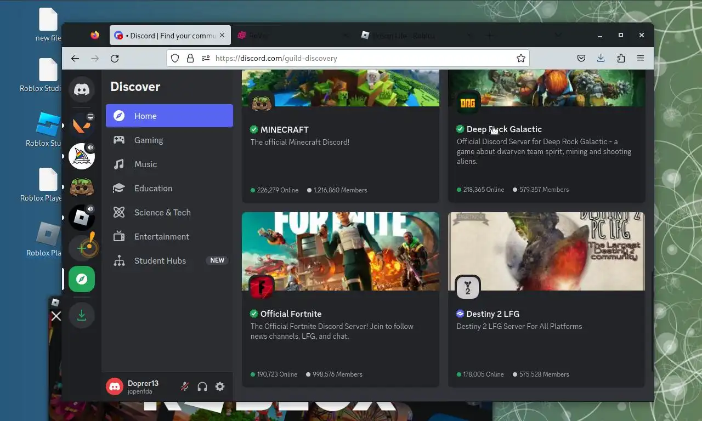Click the Gaming controller icon
Viewport: 702px width, 421px height.
pyautogui.click(x=119, y=140)
